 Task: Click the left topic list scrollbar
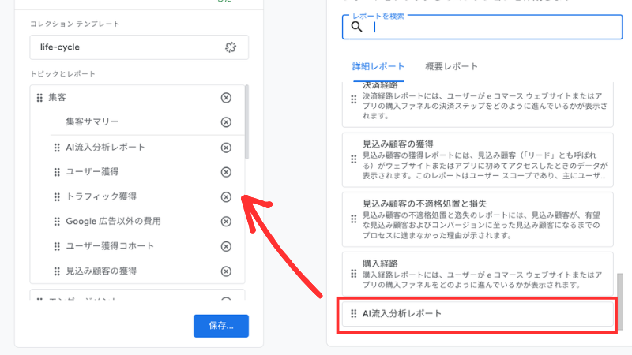click(246, 122)
